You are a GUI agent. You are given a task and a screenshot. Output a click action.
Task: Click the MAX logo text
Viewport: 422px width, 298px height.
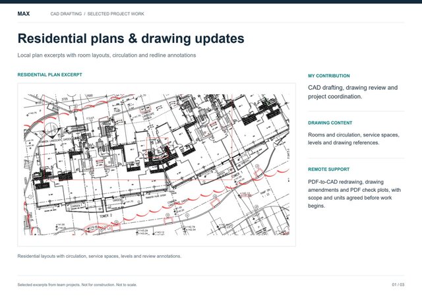24,14
